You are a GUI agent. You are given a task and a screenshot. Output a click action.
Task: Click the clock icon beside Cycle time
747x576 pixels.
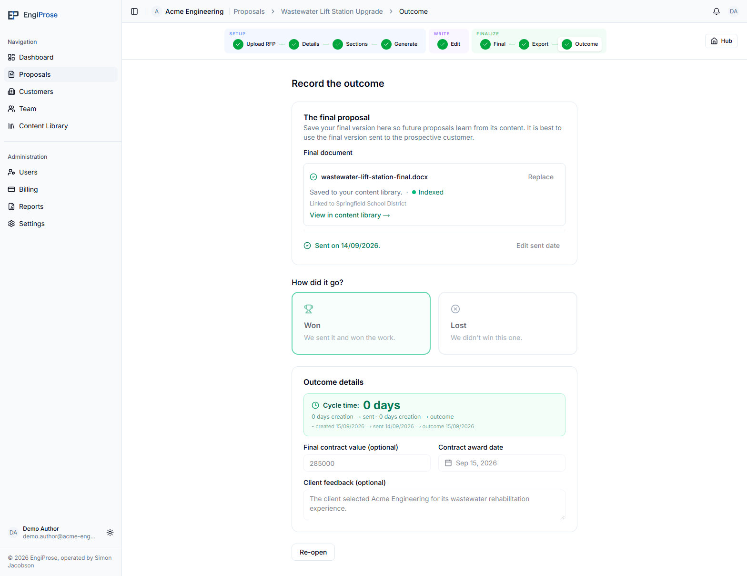[x=315, y=405]
